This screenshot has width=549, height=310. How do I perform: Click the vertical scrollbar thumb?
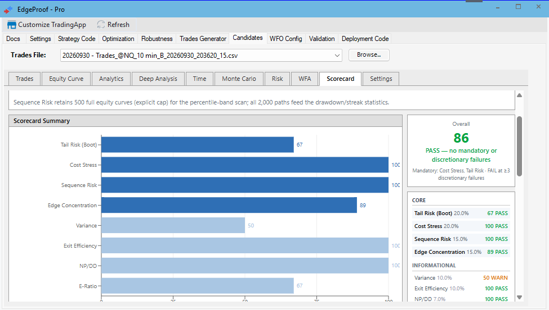(520, 146)
